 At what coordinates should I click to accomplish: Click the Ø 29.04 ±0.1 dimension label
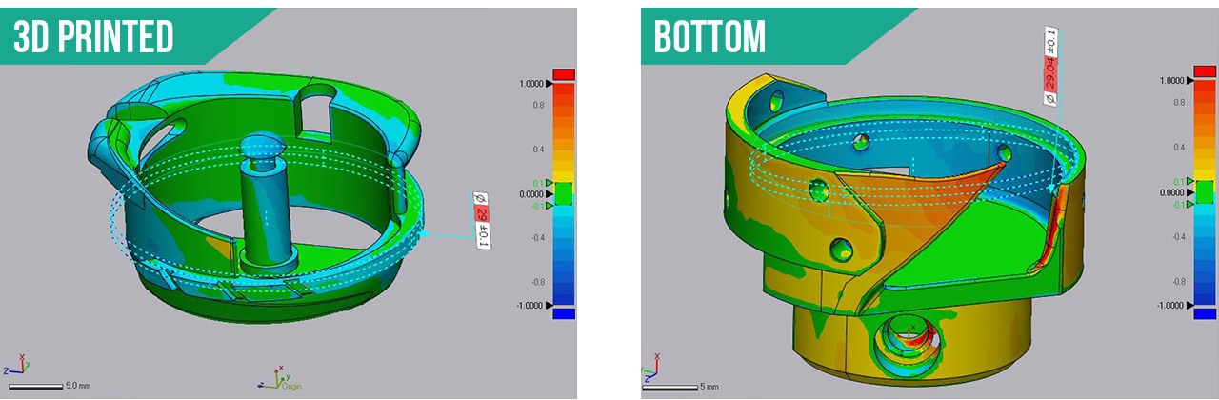(x=1052, y=66)
